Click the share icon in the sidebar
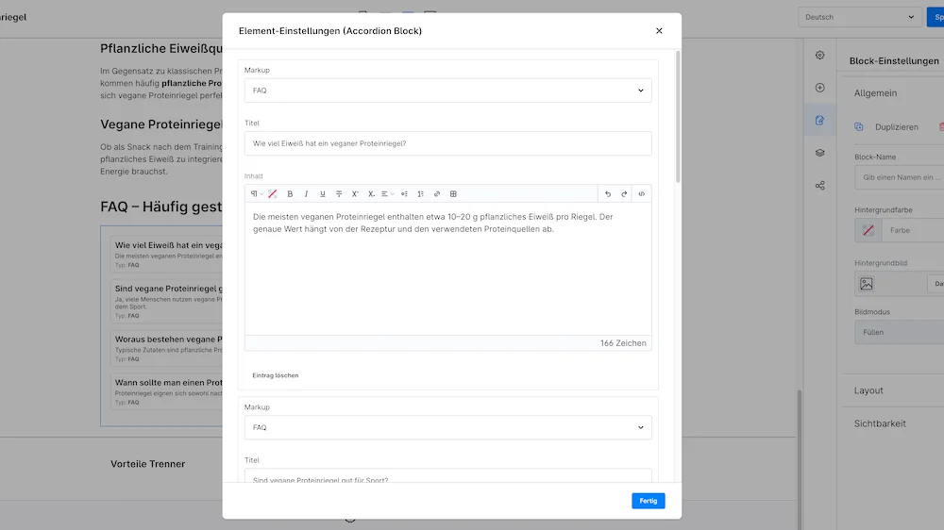The width and height of the screenshot is (944, 530). tap(820, 185)
